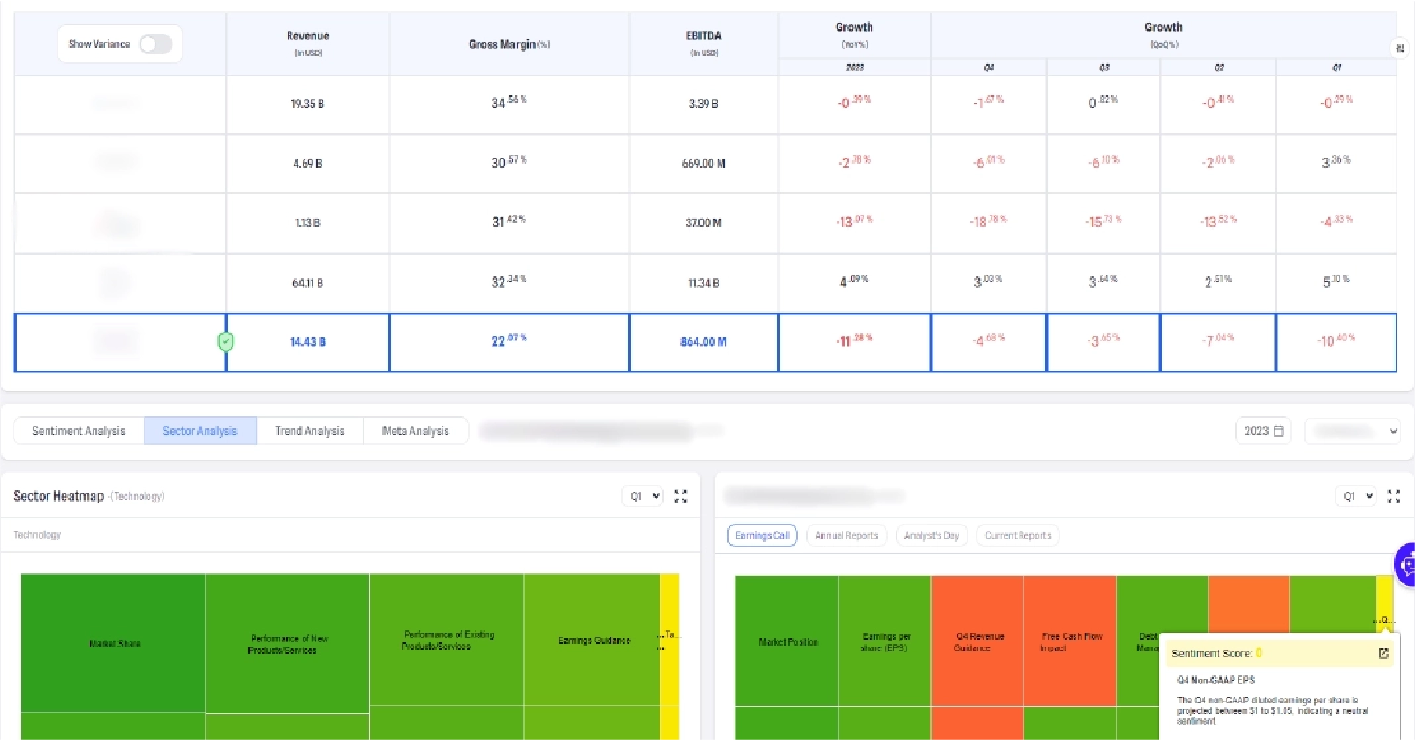Click the 3.39 B EBITDA value
Screen dimensions: 1415x741
tap(704, 104)
